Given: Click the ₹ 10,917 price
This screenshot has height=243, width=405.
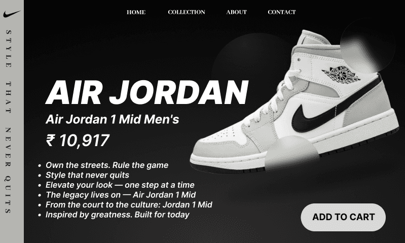Looking at the screenshot, I should click(x=78, y=141).
